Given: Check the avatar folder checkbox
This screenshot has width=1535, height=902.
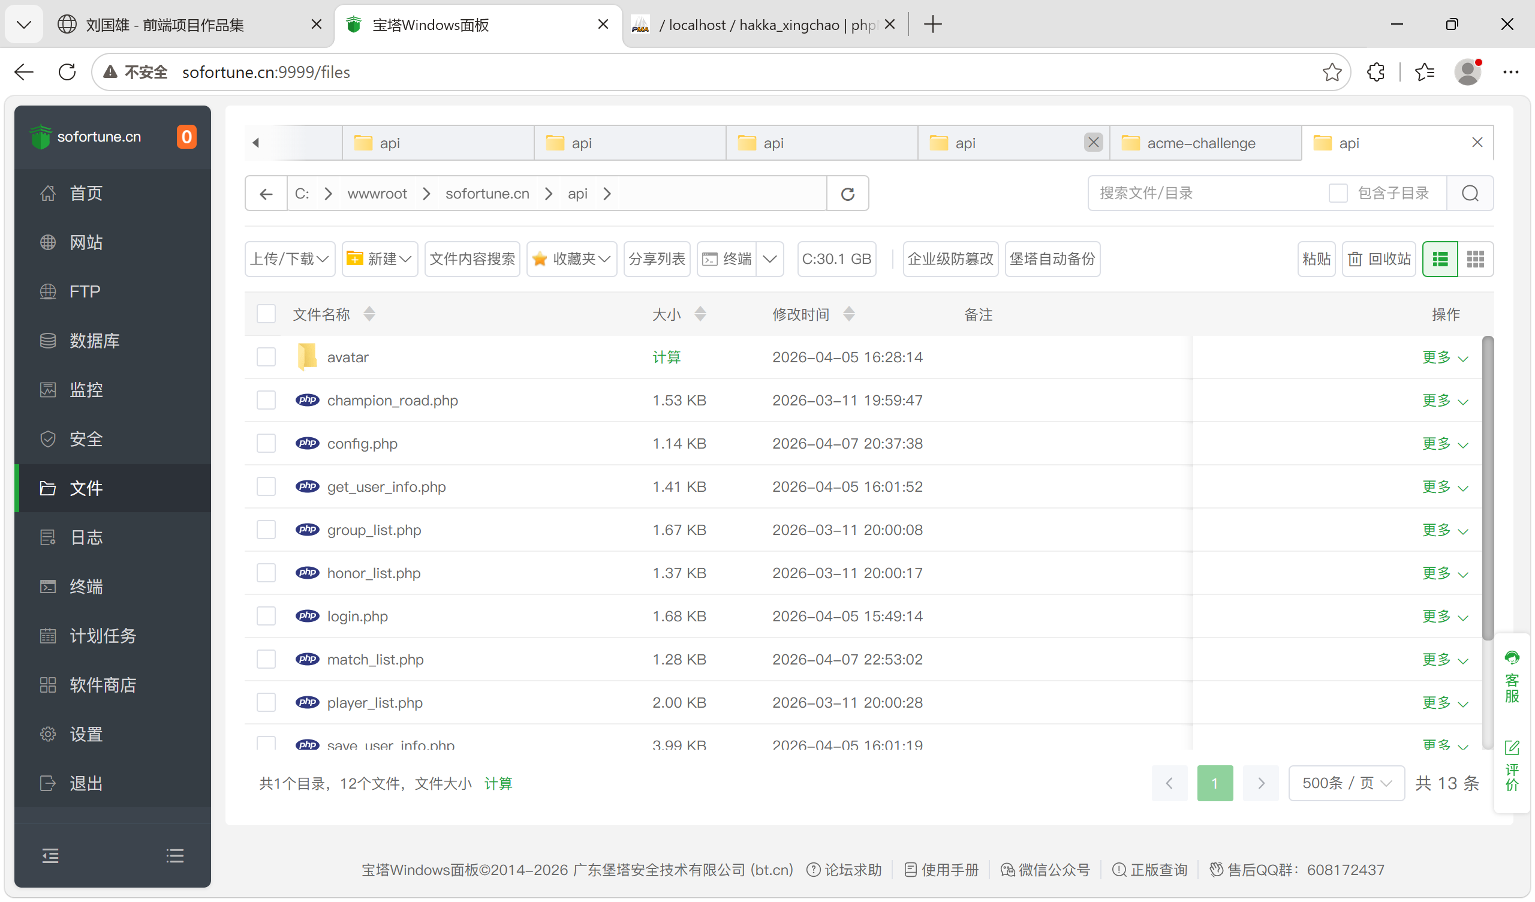Looking at the screenshot, I should [x=266, y=357].
